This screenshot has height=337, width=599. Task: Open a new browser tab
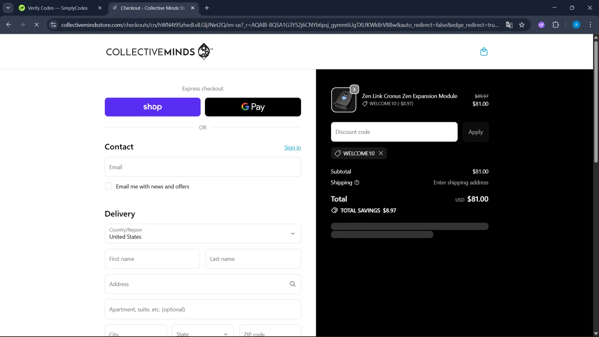point(207,8)
